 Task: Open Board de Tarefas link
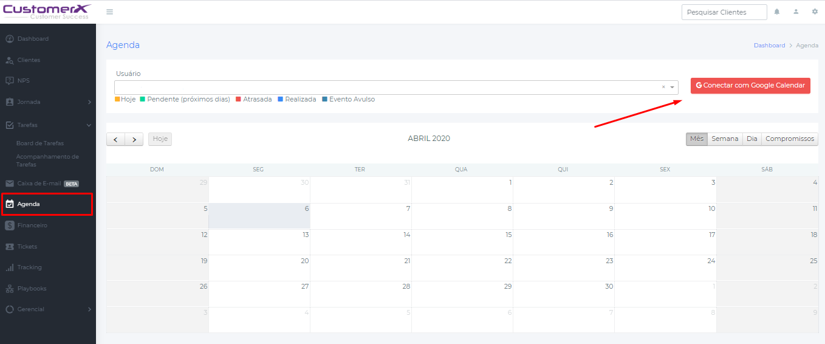click(x=40, y=143)
